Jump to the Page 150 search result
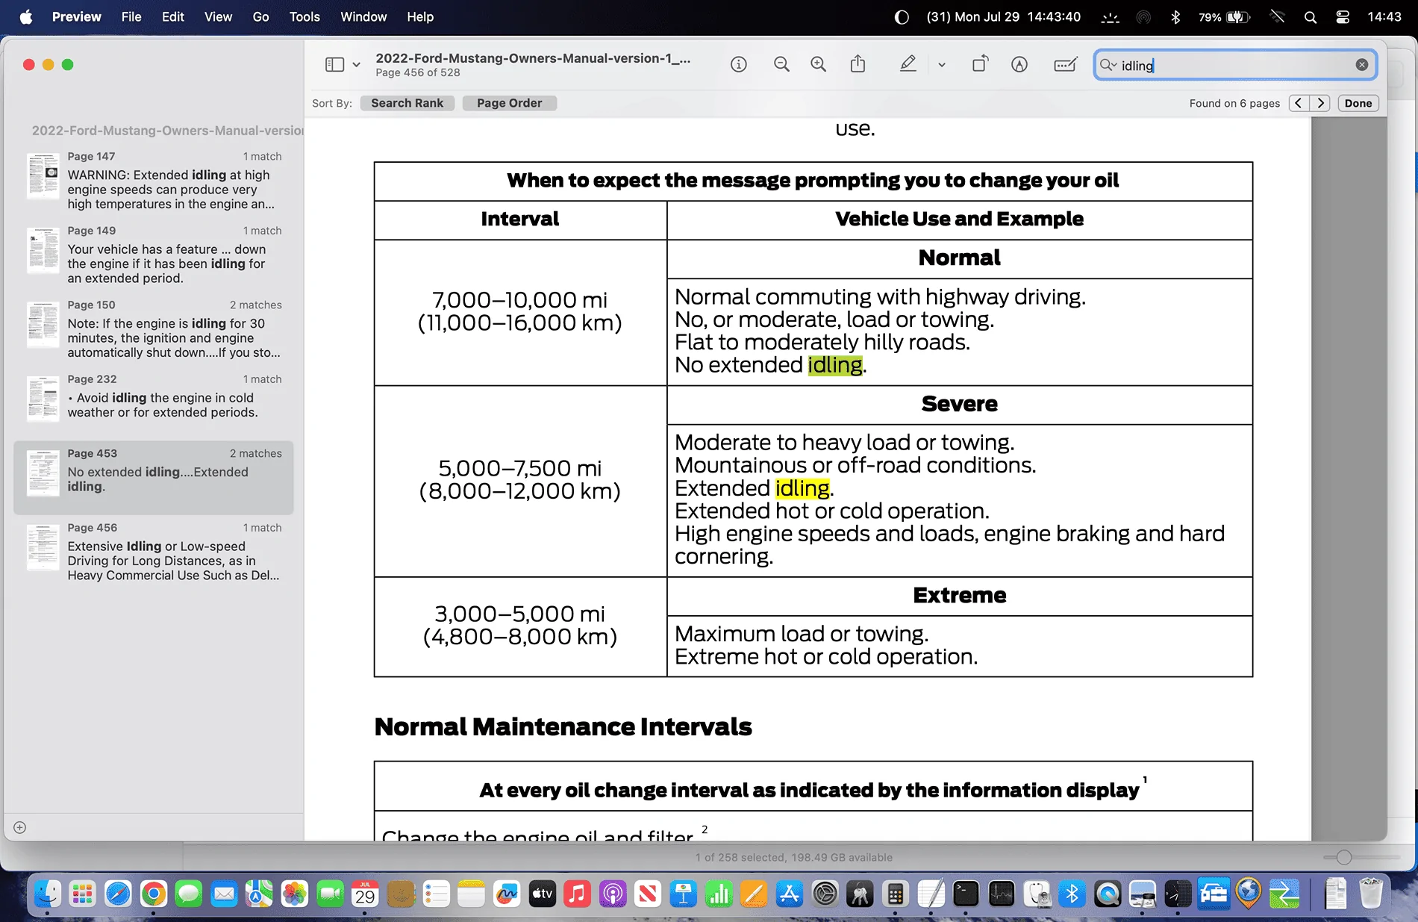 (154, 329)
